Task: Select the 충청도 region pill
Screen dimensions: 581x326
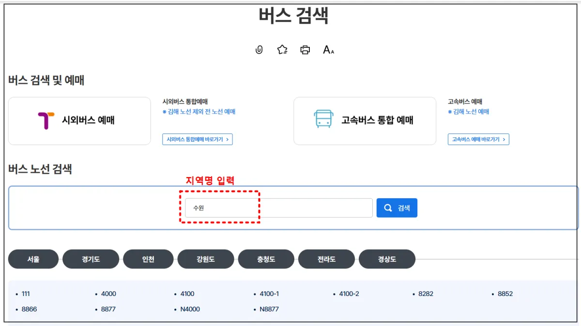Action: pyautogui.click(x=266, y=259)
